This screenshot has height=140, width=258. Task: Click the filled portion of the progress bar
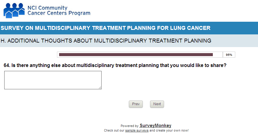pyautogui.click(x=136, y=55)
